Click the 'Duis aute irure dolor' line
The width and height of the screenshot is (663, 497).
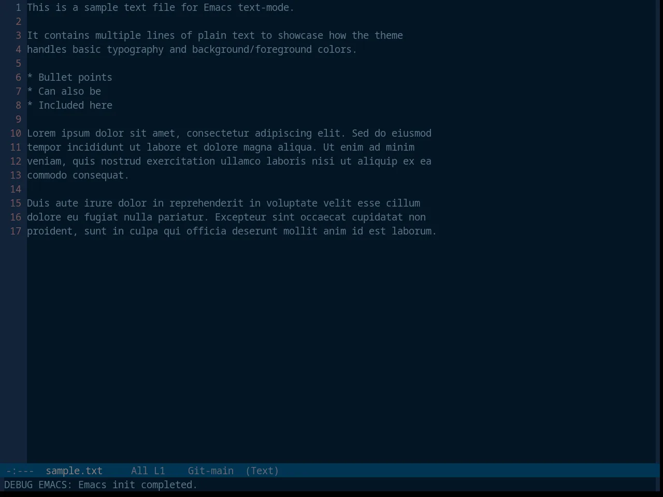tap(223, 203)
